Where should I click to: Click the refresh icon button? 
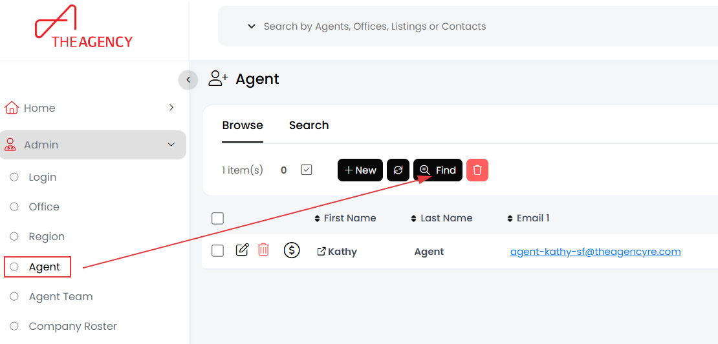point(398,170)
